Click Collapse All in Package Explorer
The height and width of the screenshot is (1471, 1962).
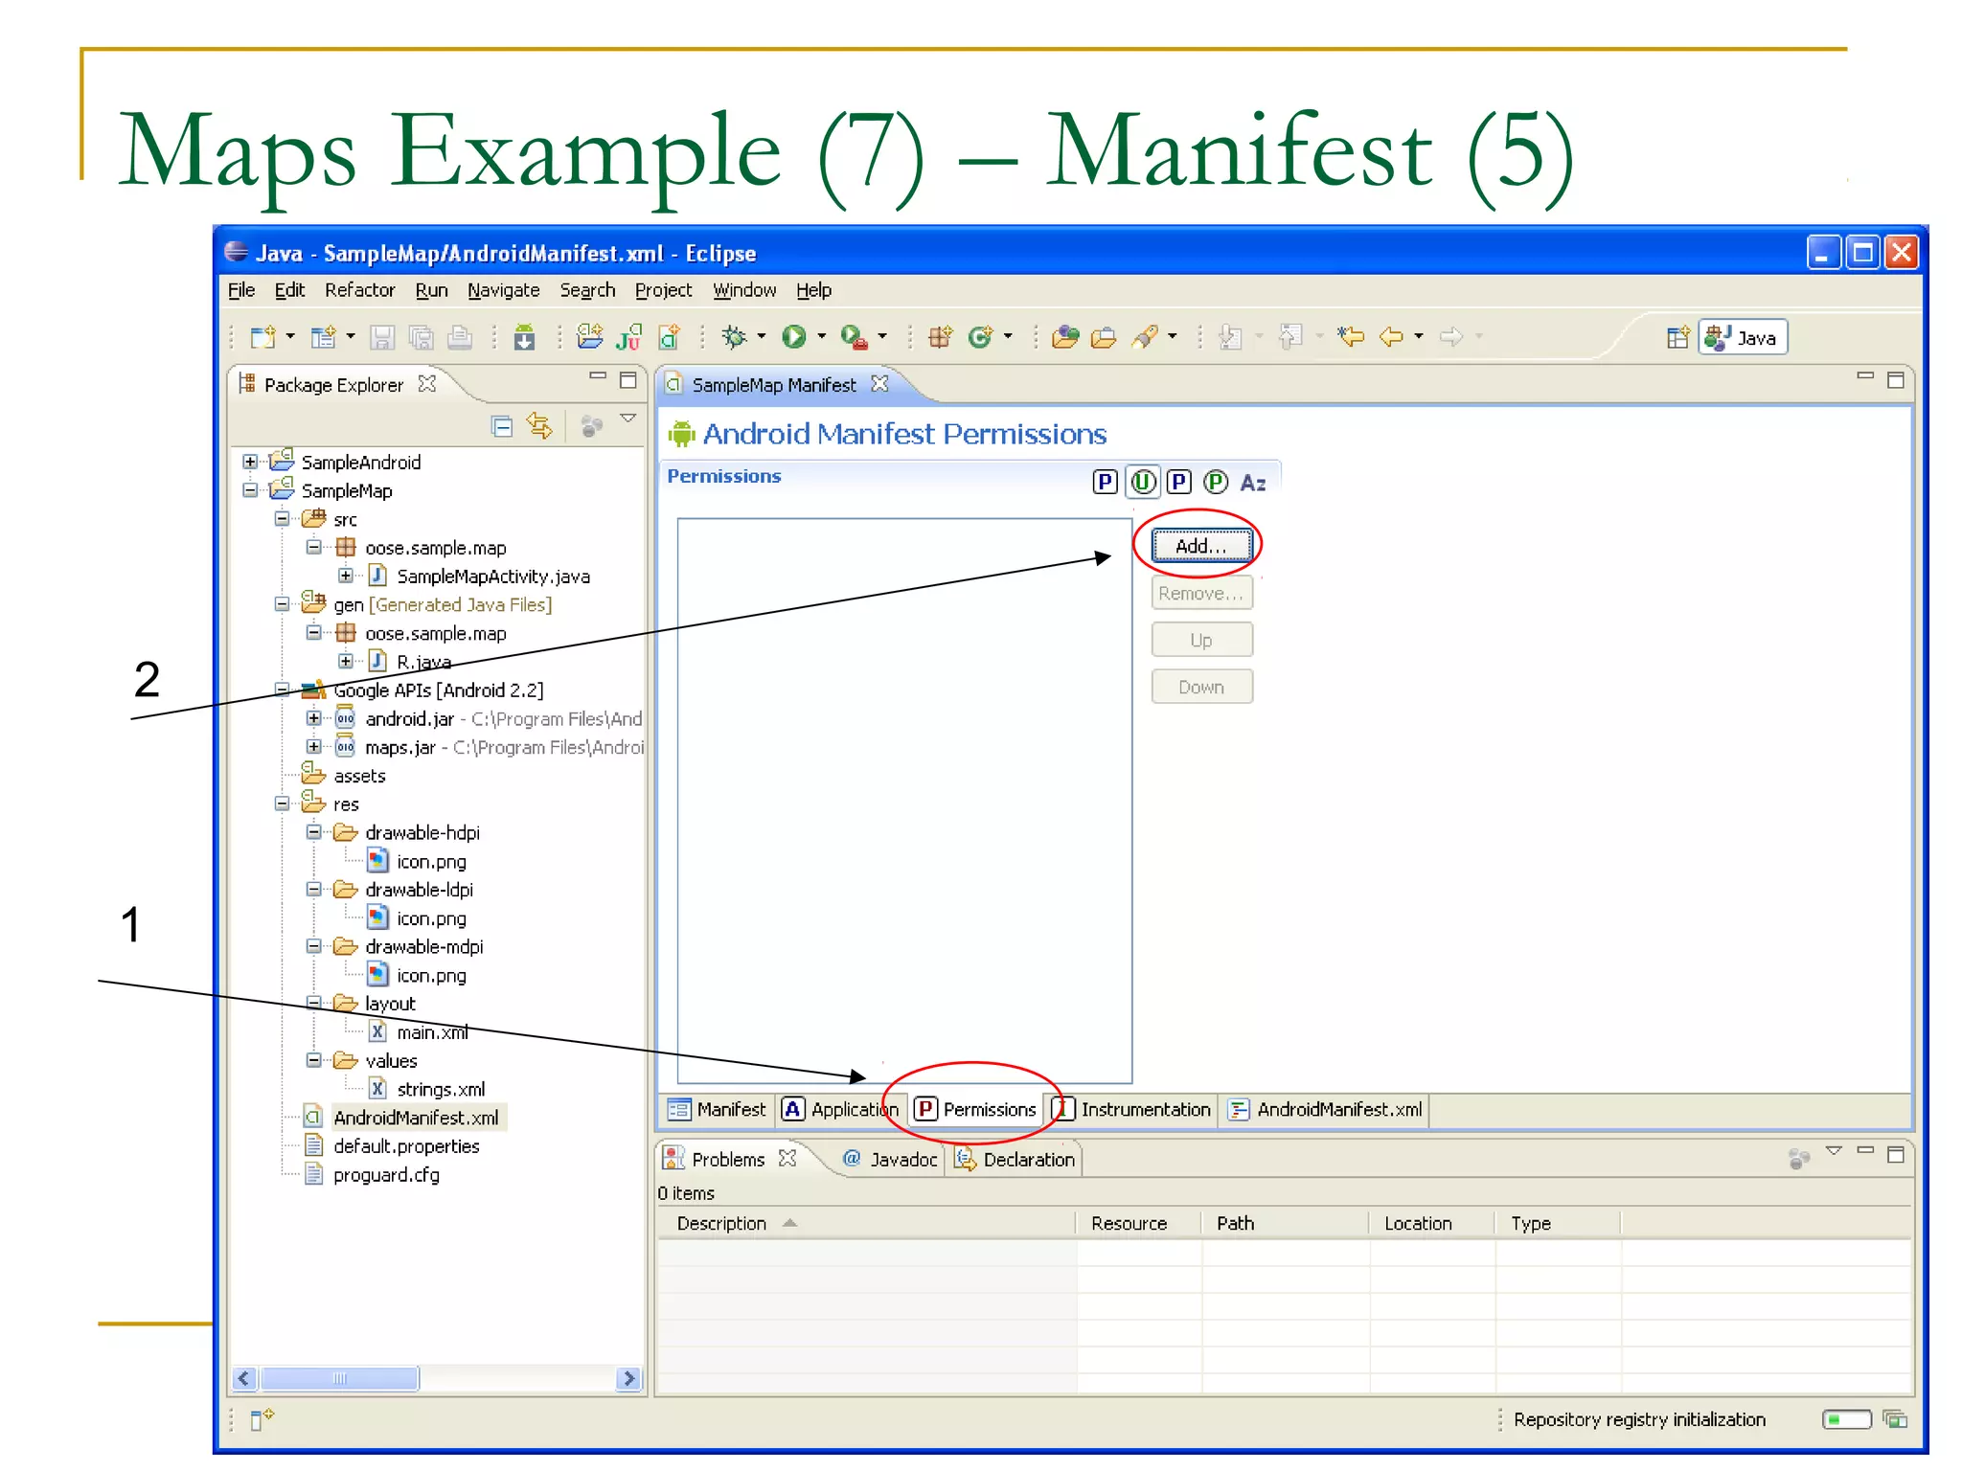(x=502, y=426)
